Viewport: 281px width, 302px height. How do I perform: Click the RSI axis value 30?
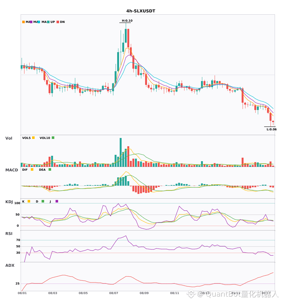click(x=18, y=252)
